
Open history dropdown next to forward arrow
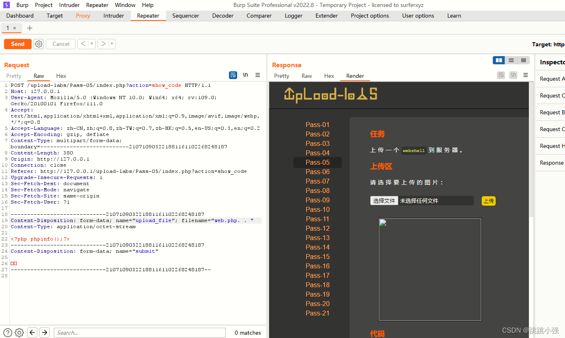tap(112, 44)
